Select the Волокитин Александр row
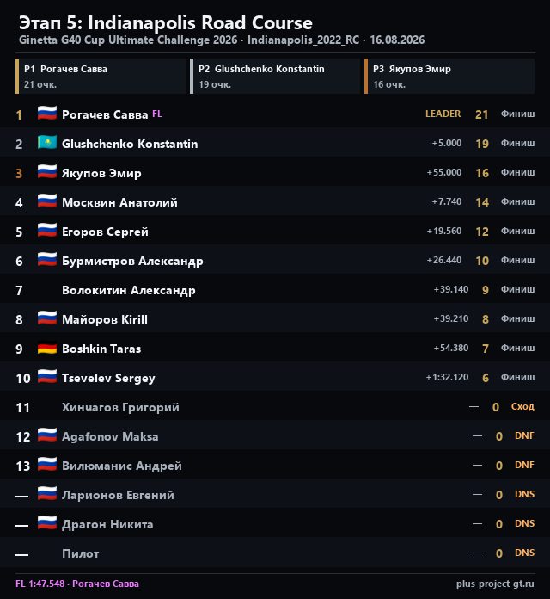This screenshot has height=599, width=550. [x=275, y=289]
